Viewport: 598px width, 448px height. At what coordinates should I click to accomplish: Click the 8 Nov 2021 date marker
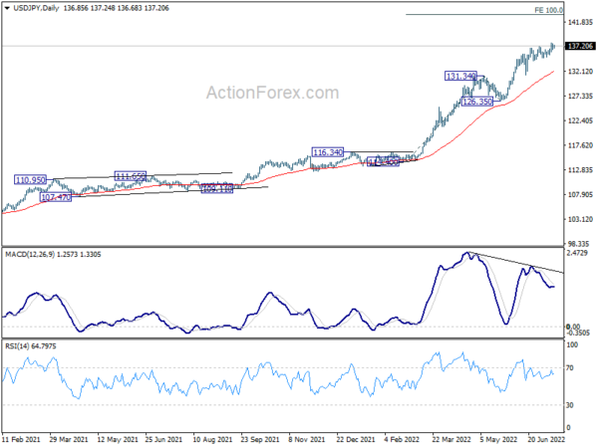click(x=307, y=439)
